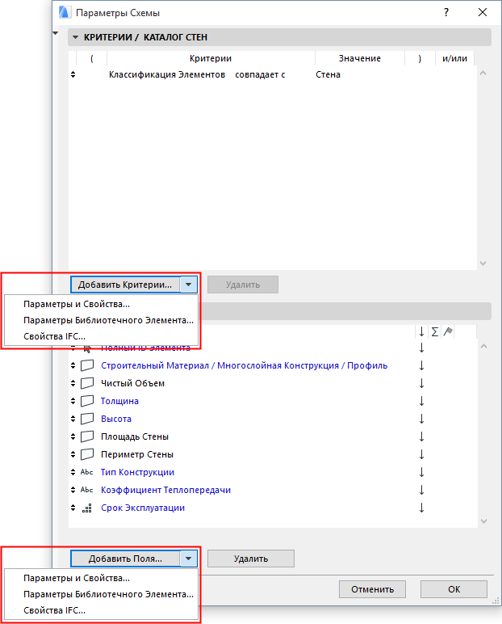Click the type icon of Строительный Материал row
502x624 pixels.
[87, 365]
